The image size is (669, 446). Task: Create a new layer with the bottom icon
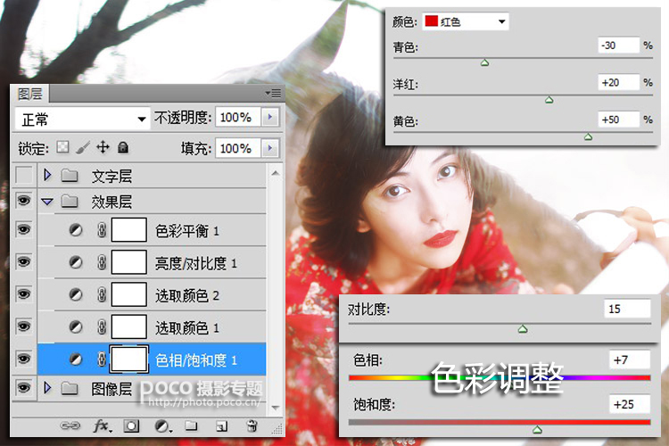click(x=221, y=426)
